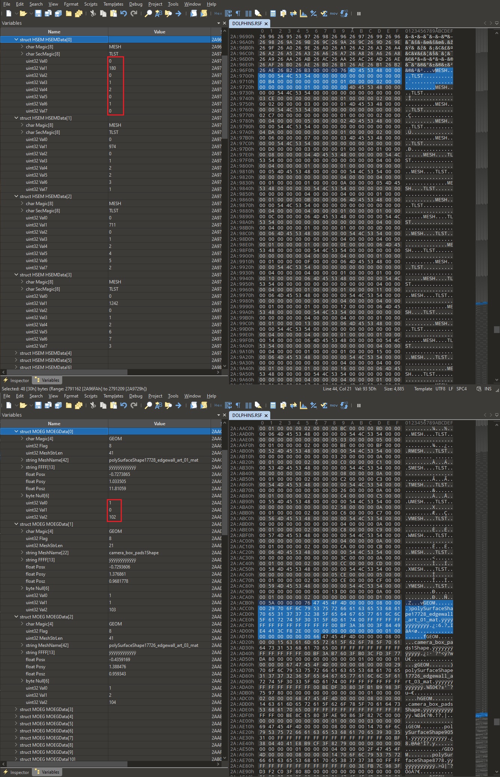Toggle column mode in bottom window toolbar
Viewport: 500px width, 777px height.
point(248,405)
